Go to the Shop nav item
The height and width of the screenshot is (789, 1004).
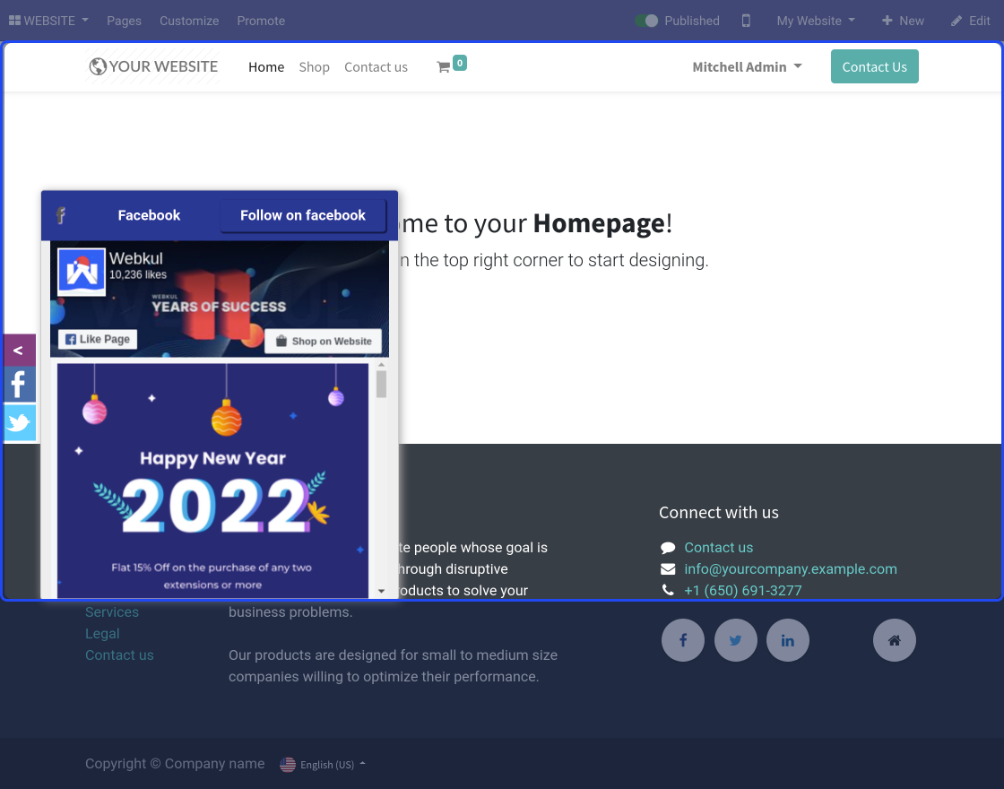pos(314,66)
